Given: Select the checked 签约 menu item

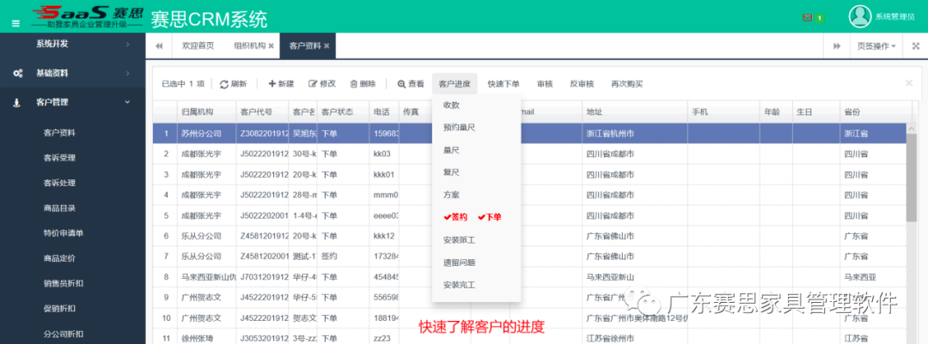Looking at the screenshot, I should coord(455,217).
